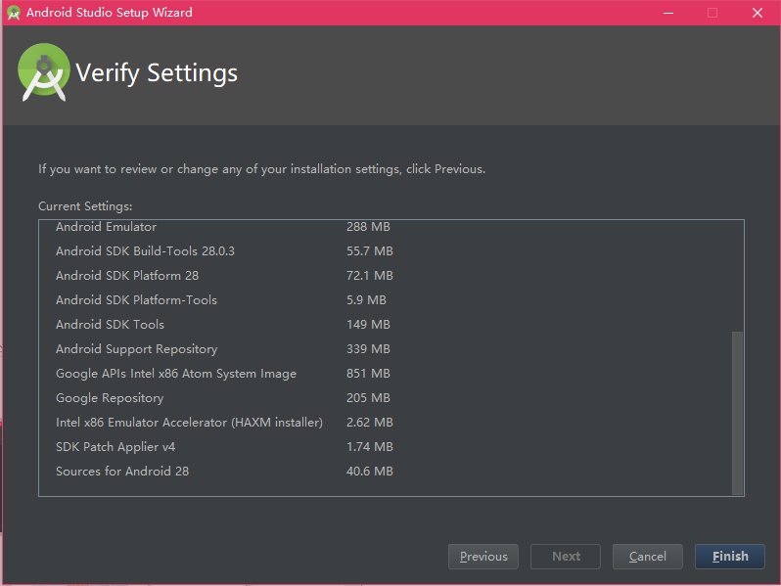This screenshot has height=586, width=781.
Task: Minimize the Setup Wizard window
Action: pyautogui.click(x=668, y=13)
